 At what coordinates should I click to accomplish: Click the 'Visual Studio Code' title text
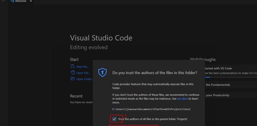point(101,38)
